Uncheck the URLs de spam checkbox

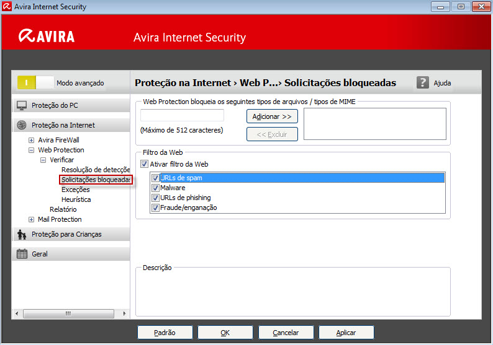(155, 178)
